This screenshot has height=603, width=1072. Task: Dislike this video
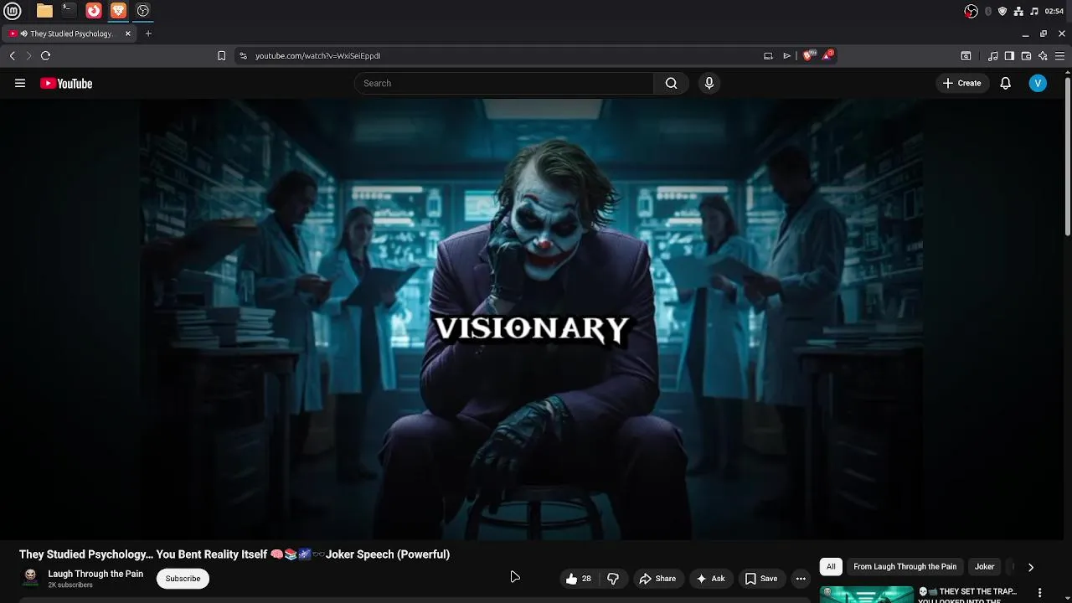click(x=613, y=579)
